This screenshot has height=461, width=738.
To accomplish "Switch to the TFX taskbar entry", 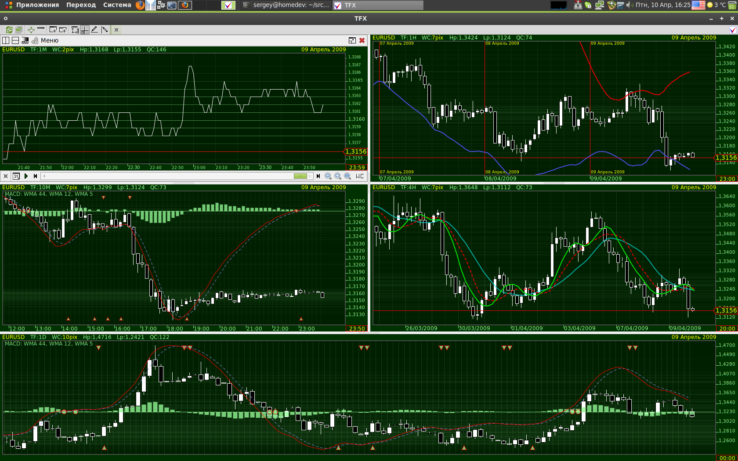I will click(x=378, y=5).
